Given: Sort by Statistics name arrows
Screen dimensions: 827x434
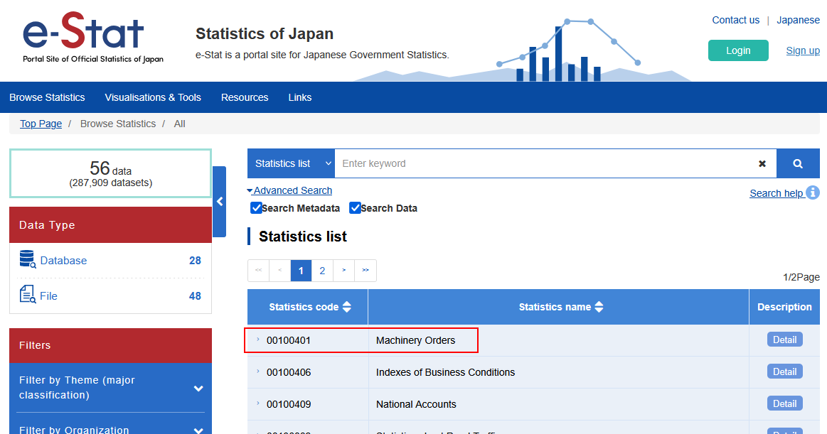Looking at the screenshot, I should click(599, 307).
